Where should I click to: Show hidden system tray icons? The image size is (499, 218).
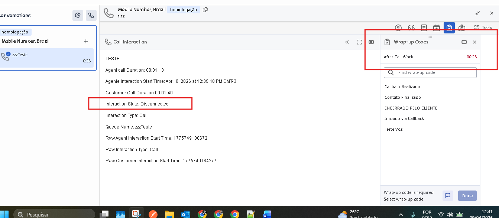pos(401,214)
